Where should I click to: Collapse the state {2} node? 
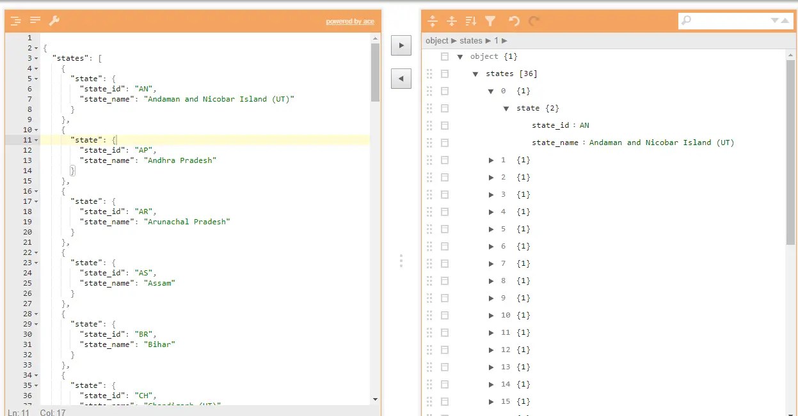click(x=506, y=108)
